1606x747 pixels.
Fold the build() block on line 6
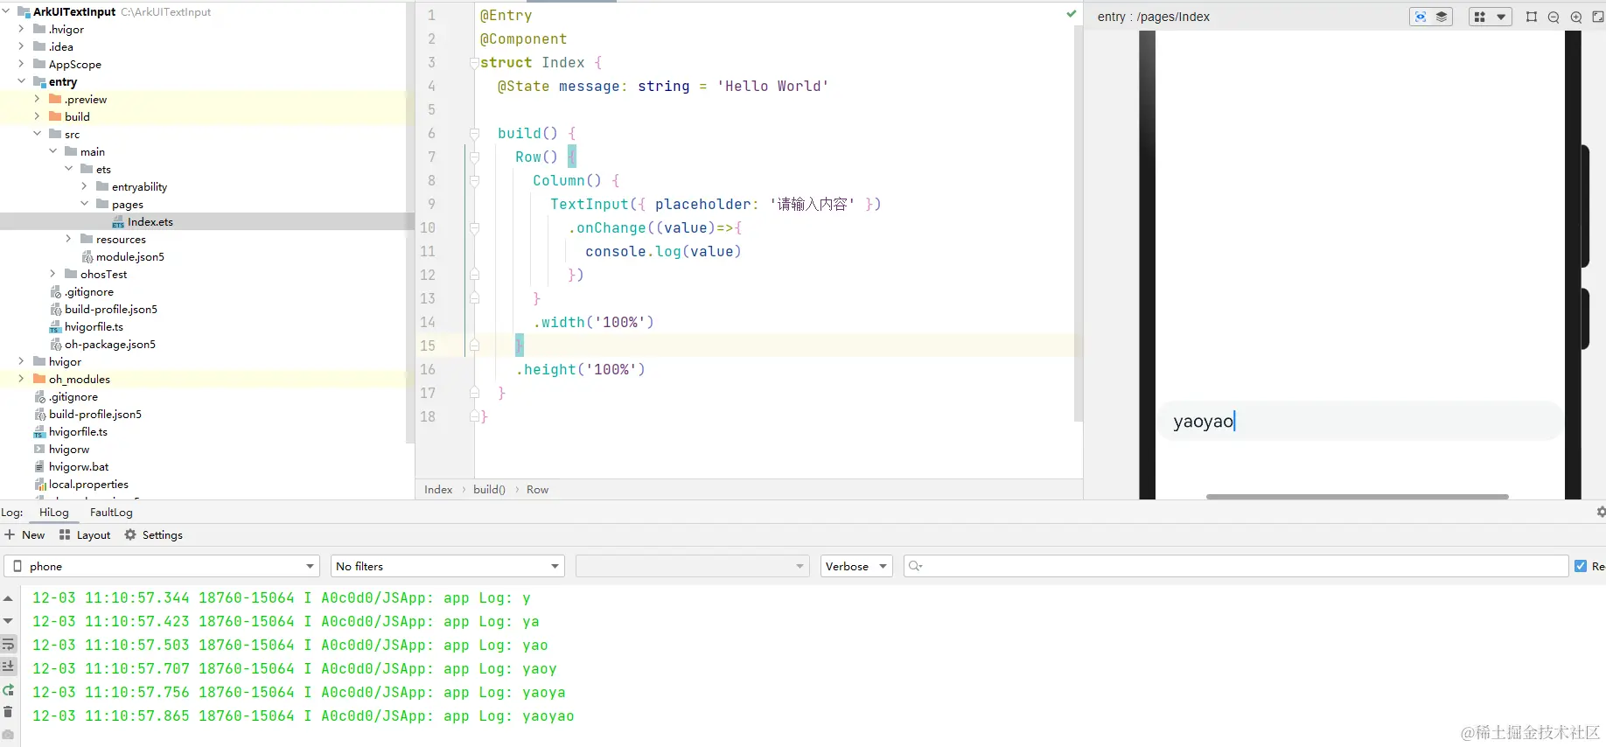(474, 134)
